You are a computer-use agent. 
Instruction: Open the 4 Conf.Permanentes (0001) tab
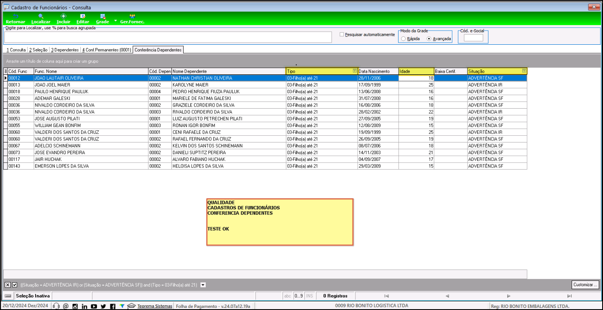tap(107, 50)
